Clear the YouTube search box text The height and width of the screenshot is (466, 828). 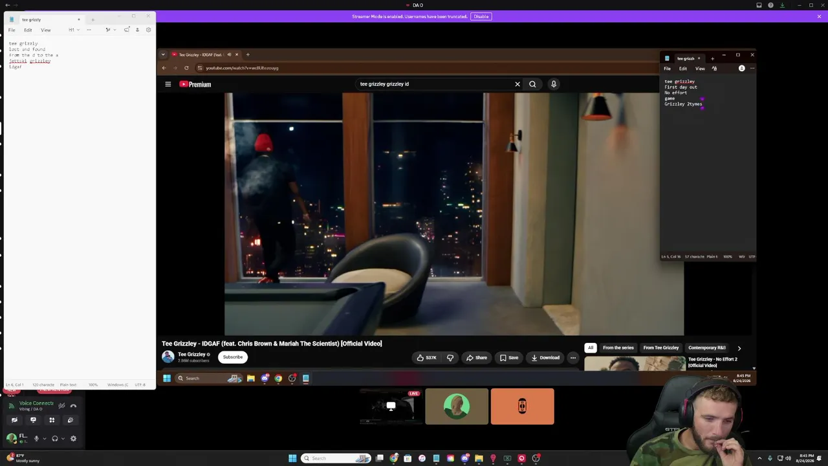point(517,84)
